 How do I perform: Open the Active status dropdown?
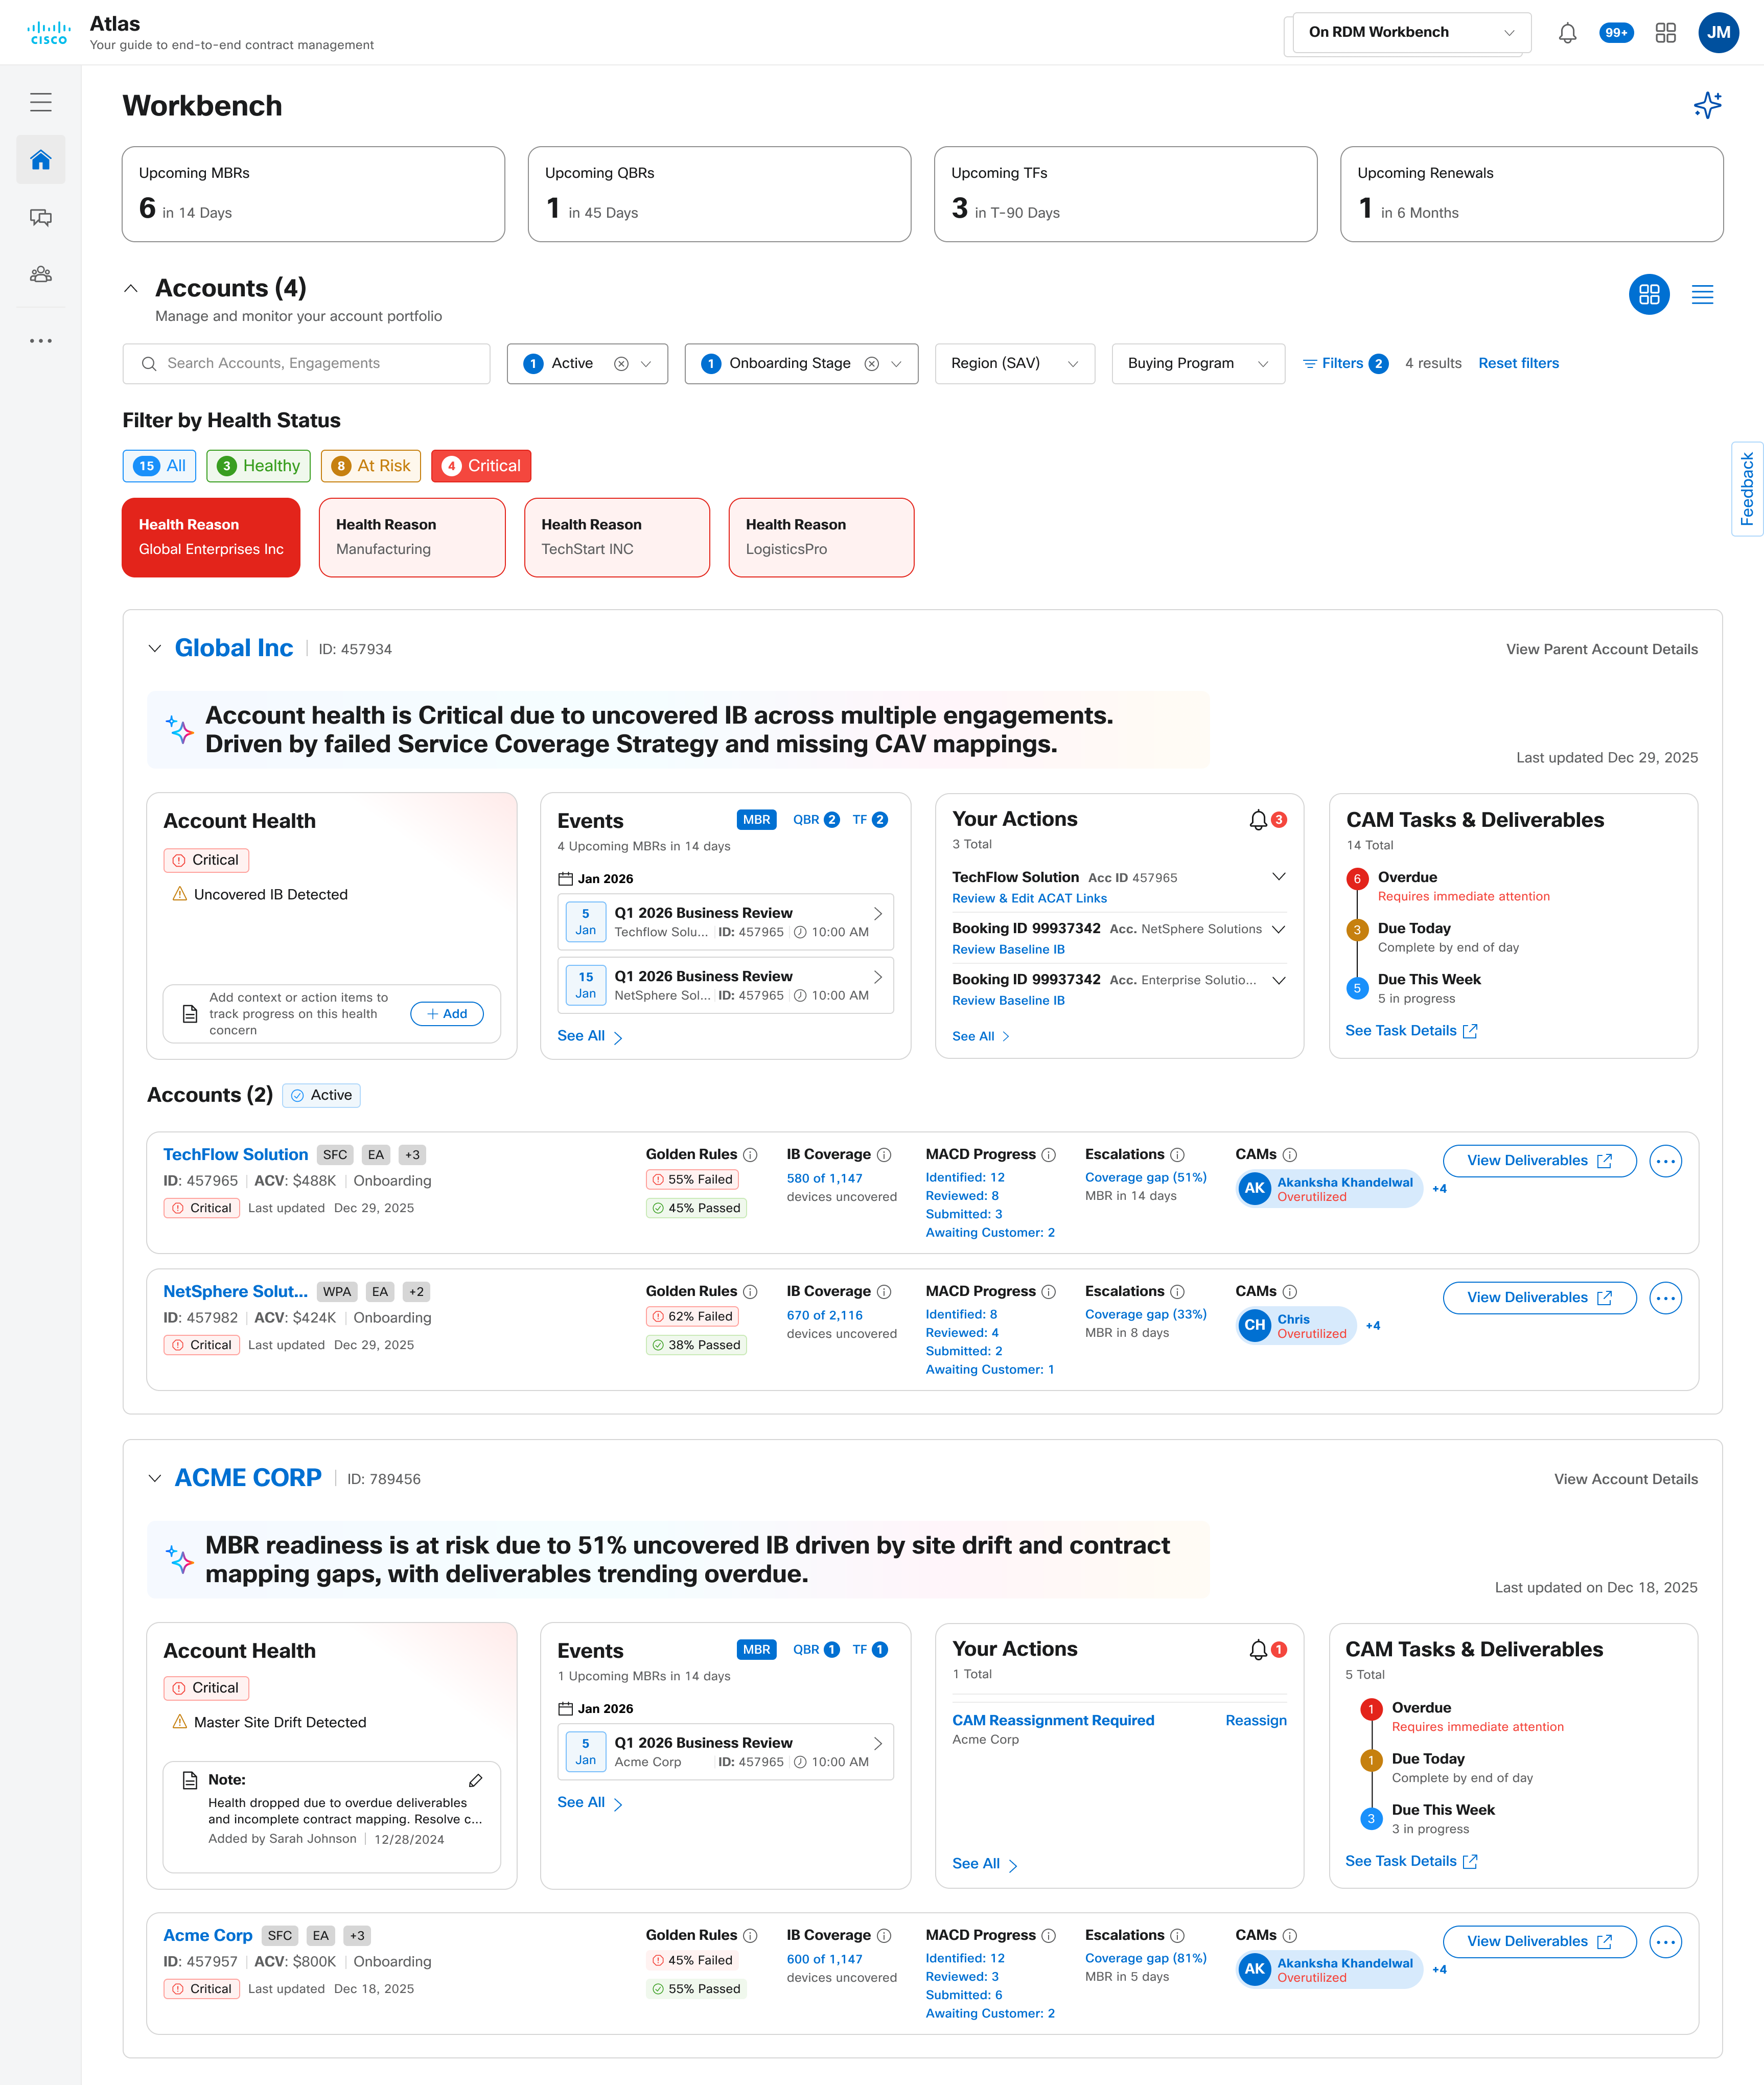(646, 364)
